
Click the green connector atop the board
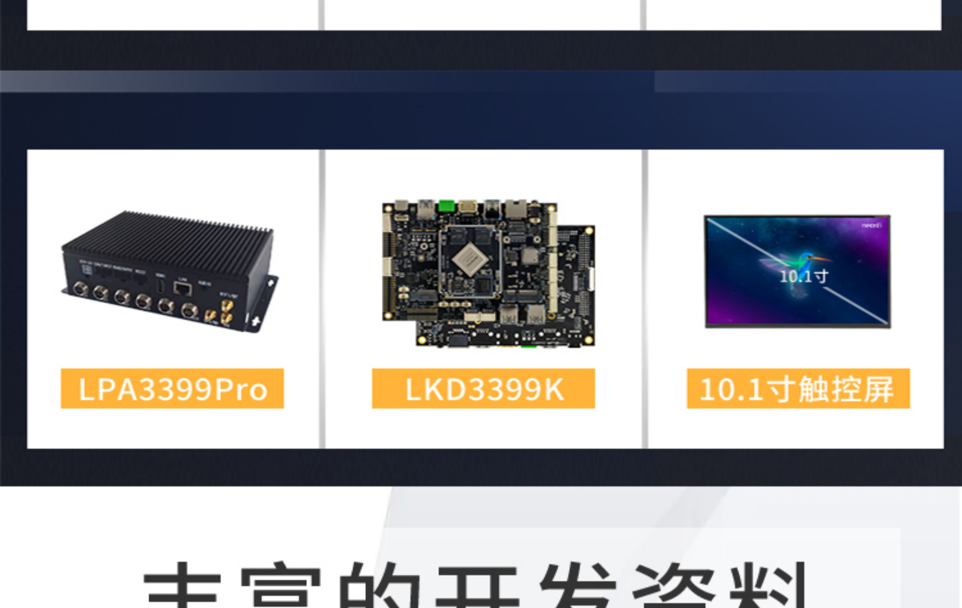[x=447, y=206]
